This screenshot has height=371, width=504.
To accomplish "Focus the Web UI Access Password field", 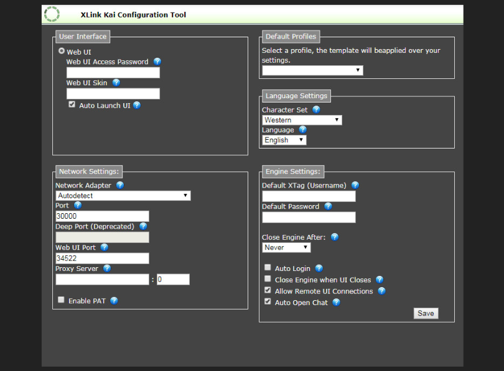I will 113,73.
